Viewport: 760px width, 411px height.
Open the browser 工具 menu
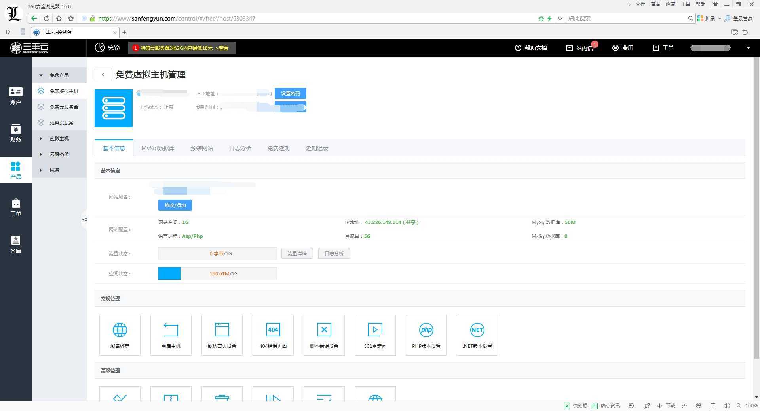[x=686, y=4]
